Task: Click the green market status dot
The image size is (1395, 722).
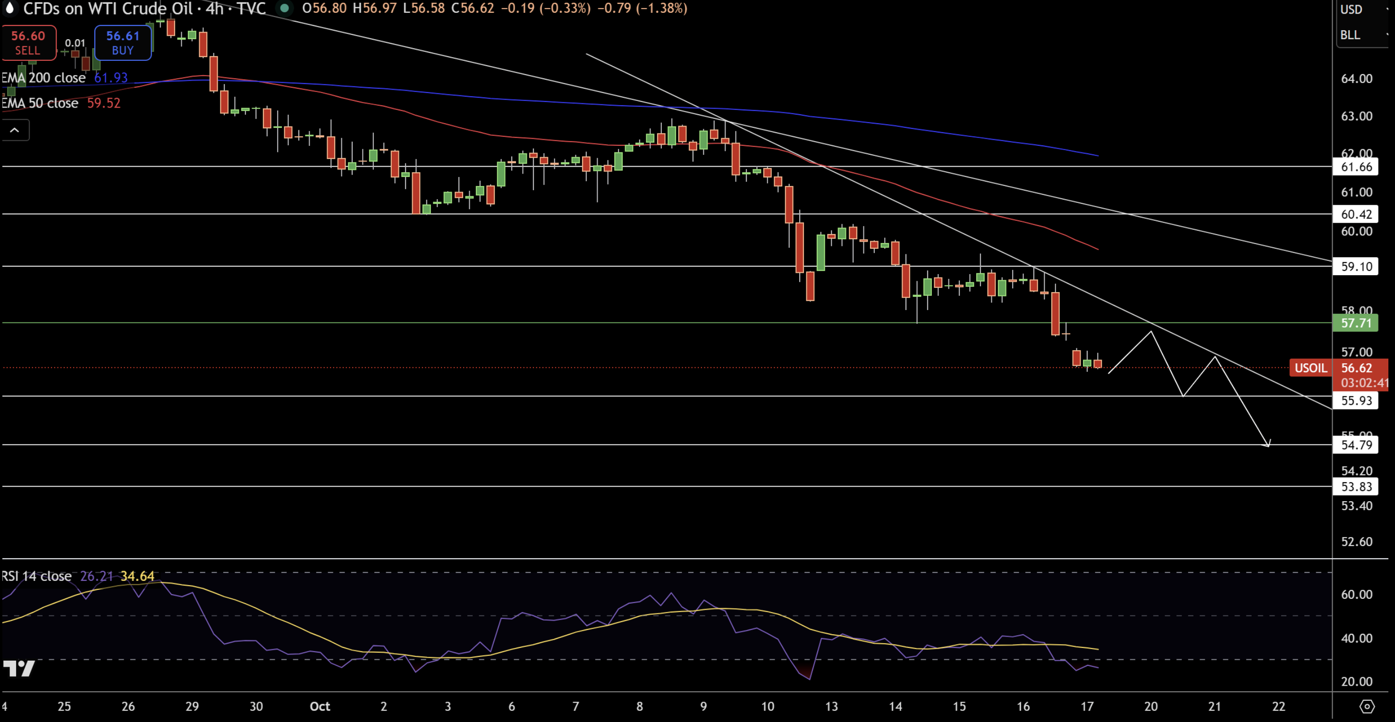Action: 284,8
